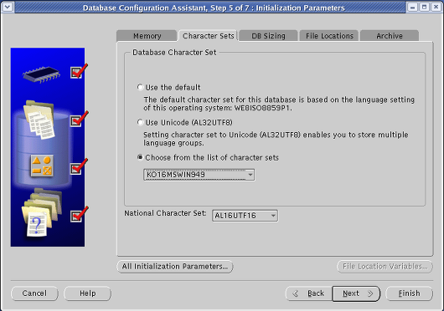Viewport: 444px width, 311px height.
Task: Maximize the Database Configuration Assistant window
Action: click(424, 7)
